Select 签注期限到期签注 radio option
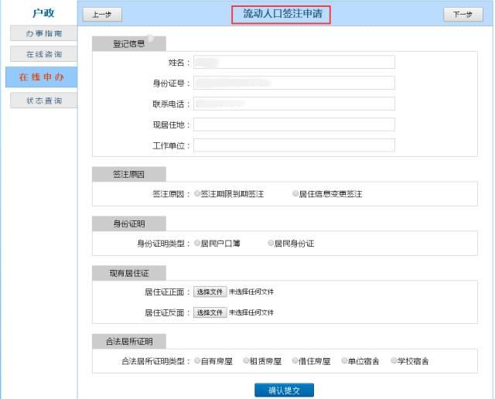Viewport: 495px width, 399px height. (197, 193)
